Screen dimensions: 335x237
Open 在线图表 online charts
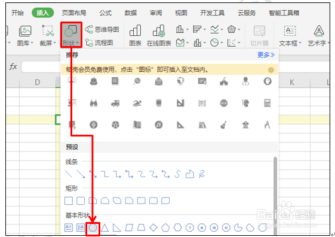[x=159, y=35]
